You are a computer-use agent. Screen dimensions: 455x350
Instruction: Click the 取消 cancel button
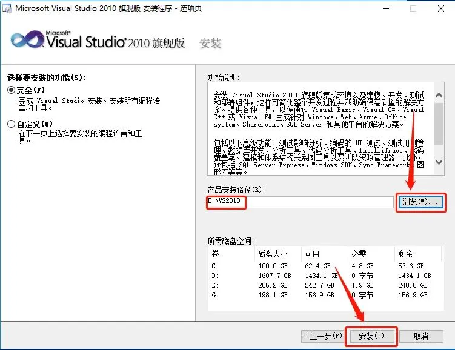(x=420, y=336)
